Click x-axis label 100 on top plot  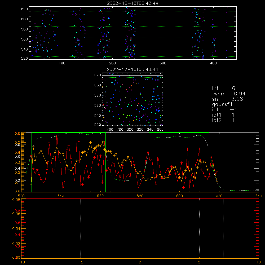[62, 63]
